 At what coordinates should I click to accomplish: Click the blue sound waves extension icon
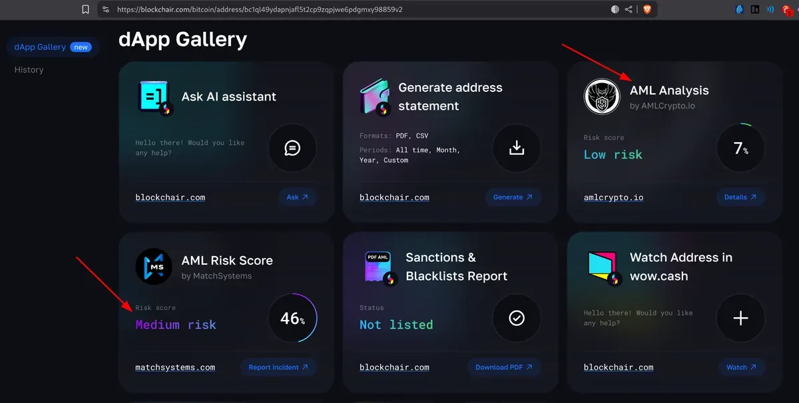[770, 9]
